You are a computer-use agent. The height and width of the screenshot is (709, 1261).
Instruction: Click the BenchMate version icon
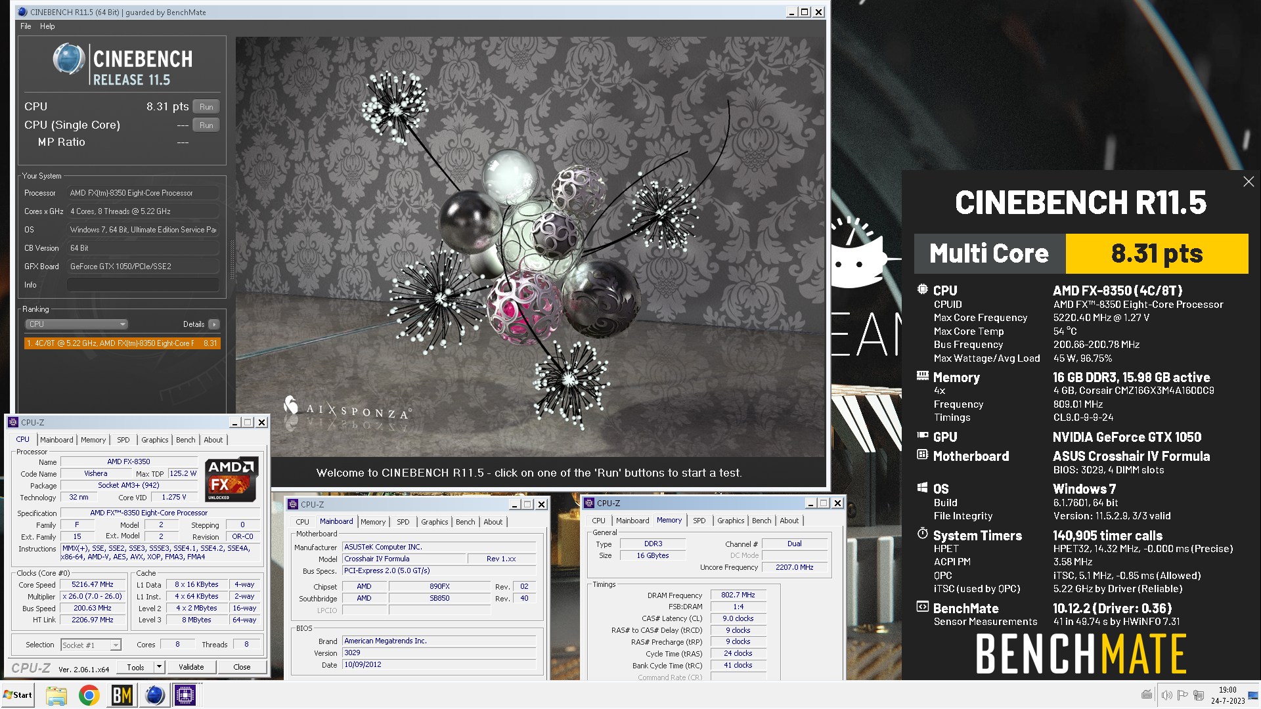[923, 607]
